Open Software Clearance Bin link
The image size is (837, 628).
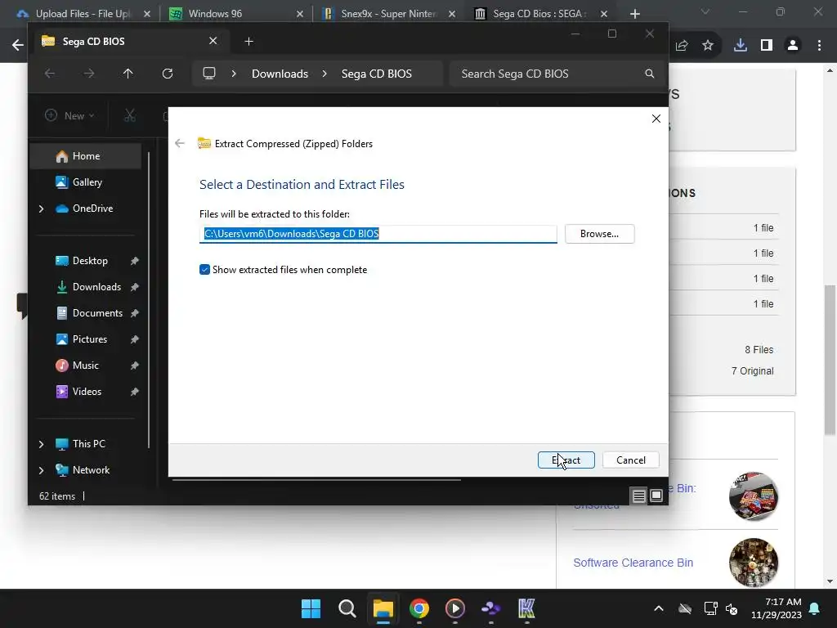[x=633, y=563]
